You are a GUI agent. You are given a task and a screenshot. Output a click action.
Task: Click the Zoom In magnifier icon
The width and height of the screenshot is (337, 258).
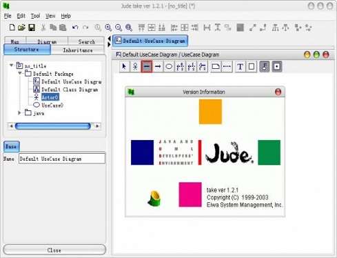(108, 28)
